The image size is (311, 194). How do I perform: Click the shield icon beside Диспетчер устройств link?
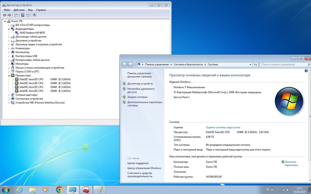tap(124, 83)
